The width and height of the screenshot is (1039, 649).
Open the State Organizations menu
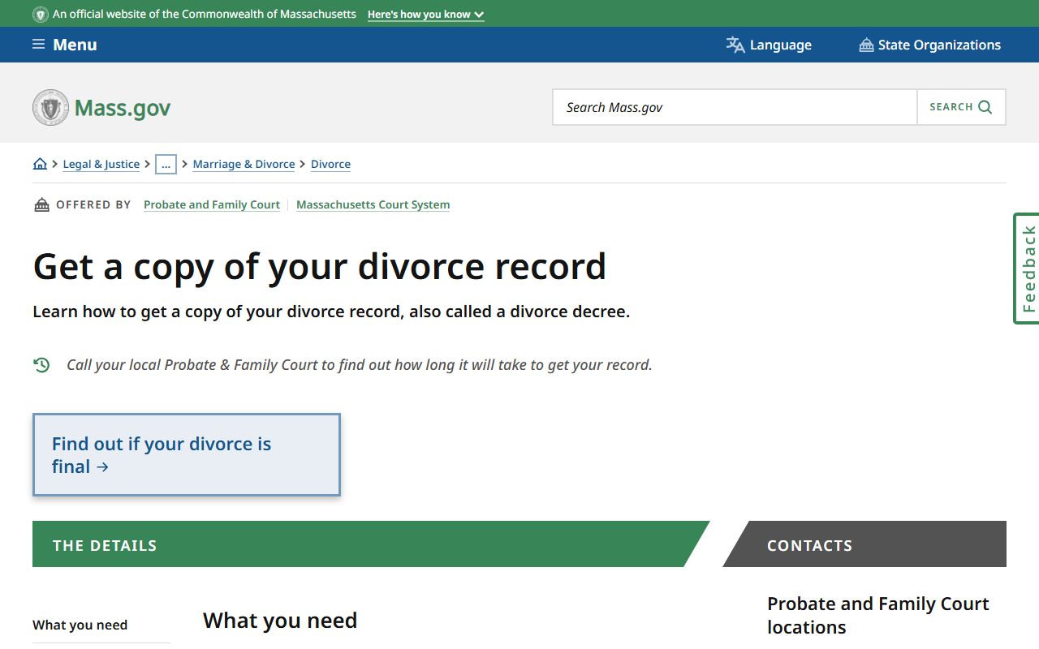coord(929,45)
